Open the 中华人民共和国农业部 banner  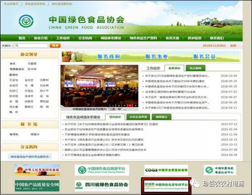click(x=37, y=170)
